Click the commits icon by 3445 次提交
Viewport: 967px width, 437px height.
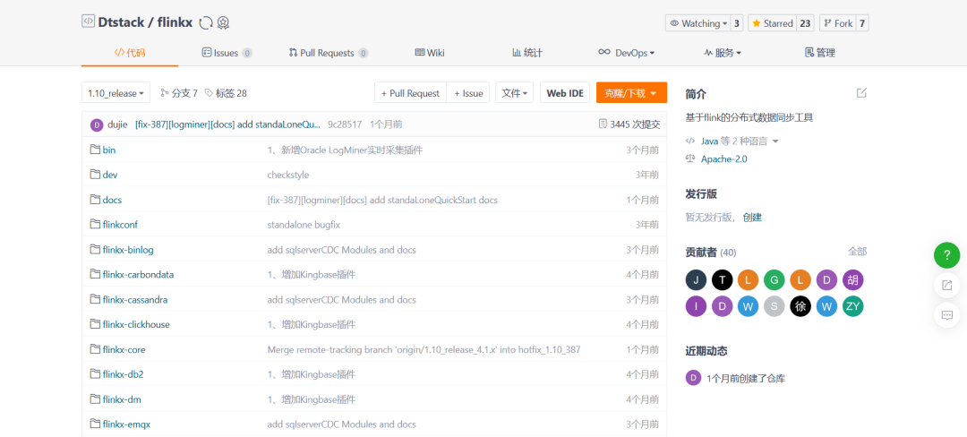tap(603, 124)
